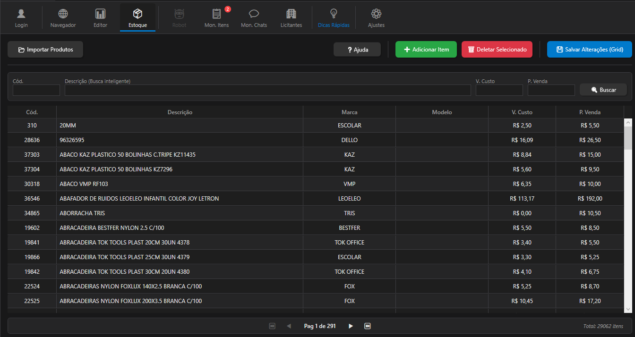
Task: Open Mon. Chats speech bubble icon
Action: 254,14
